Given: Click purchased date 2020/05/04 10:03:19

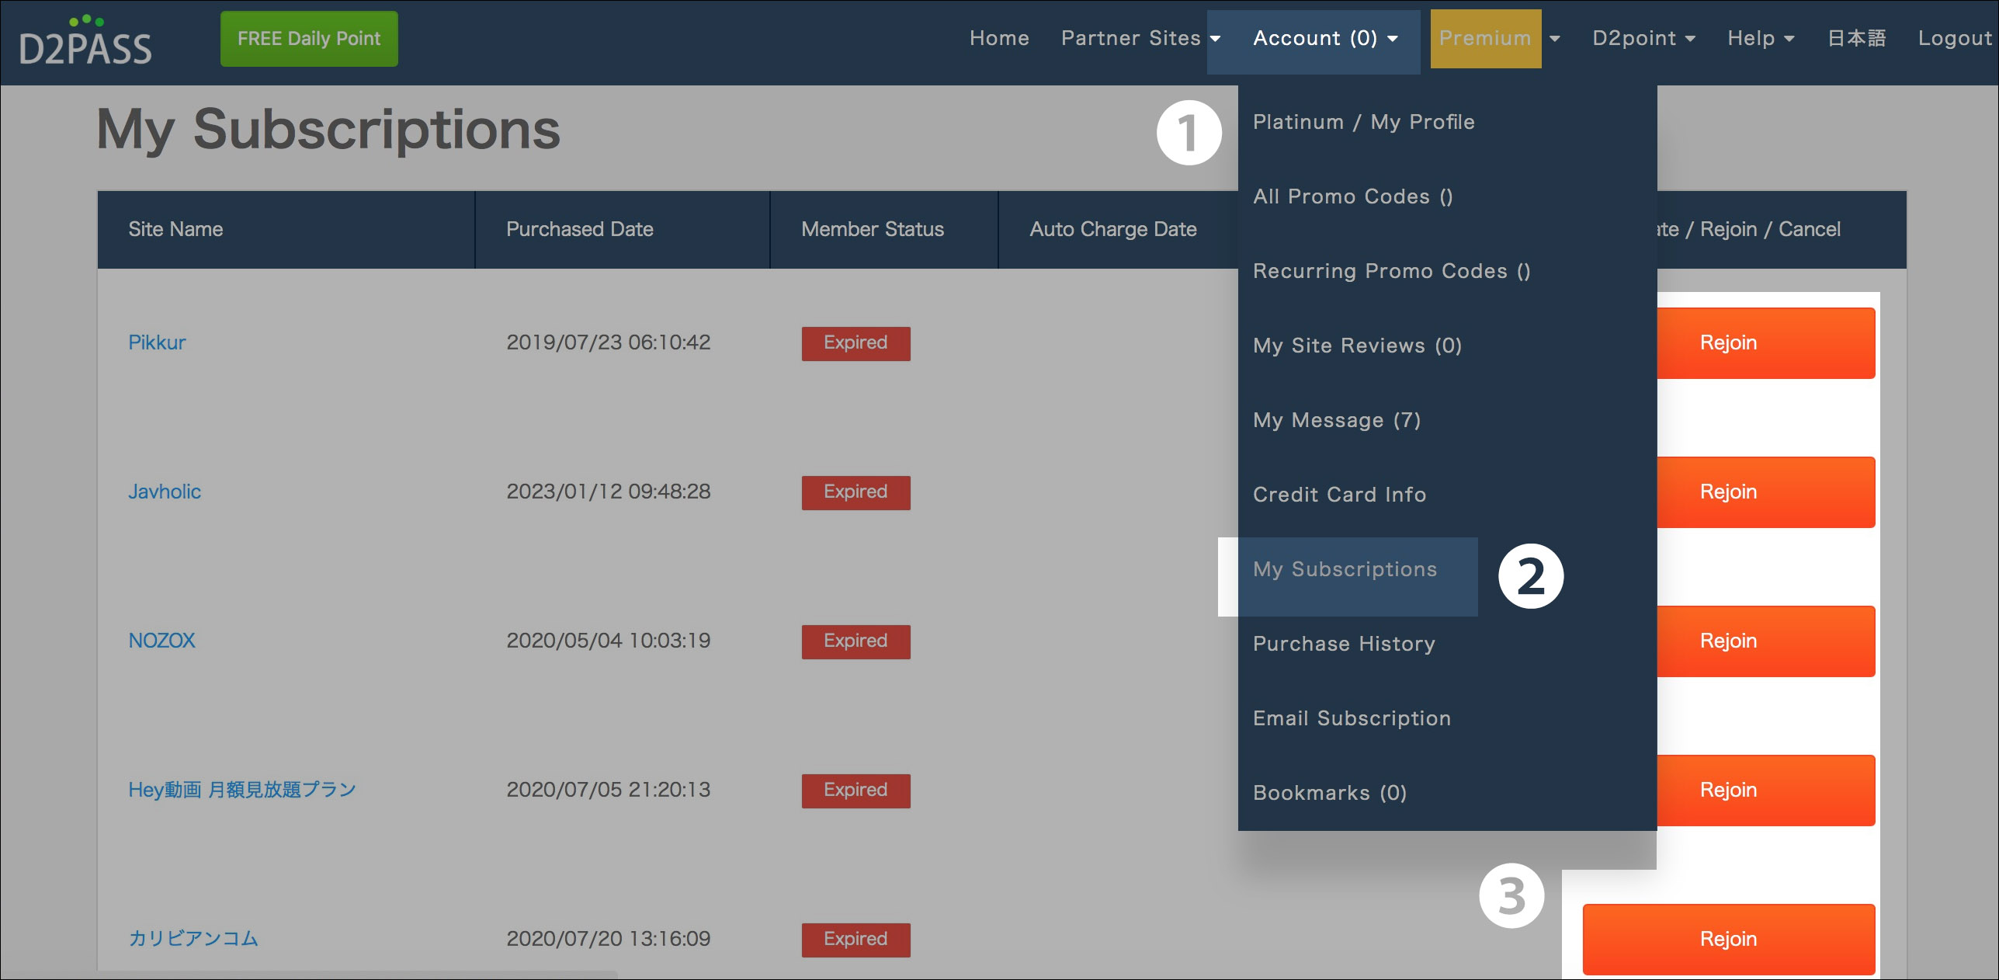Looking at the screenshot, I should pos(609,641).
